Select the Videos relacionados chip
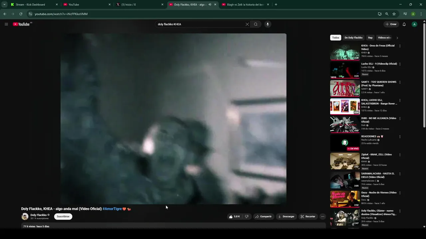 (384, 38)
